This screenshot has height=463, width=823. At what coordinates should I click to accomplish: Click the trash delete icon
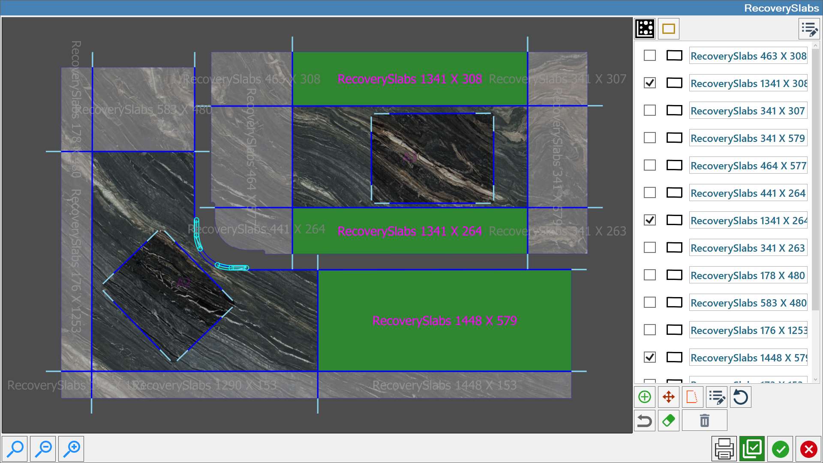click(705, 421)
